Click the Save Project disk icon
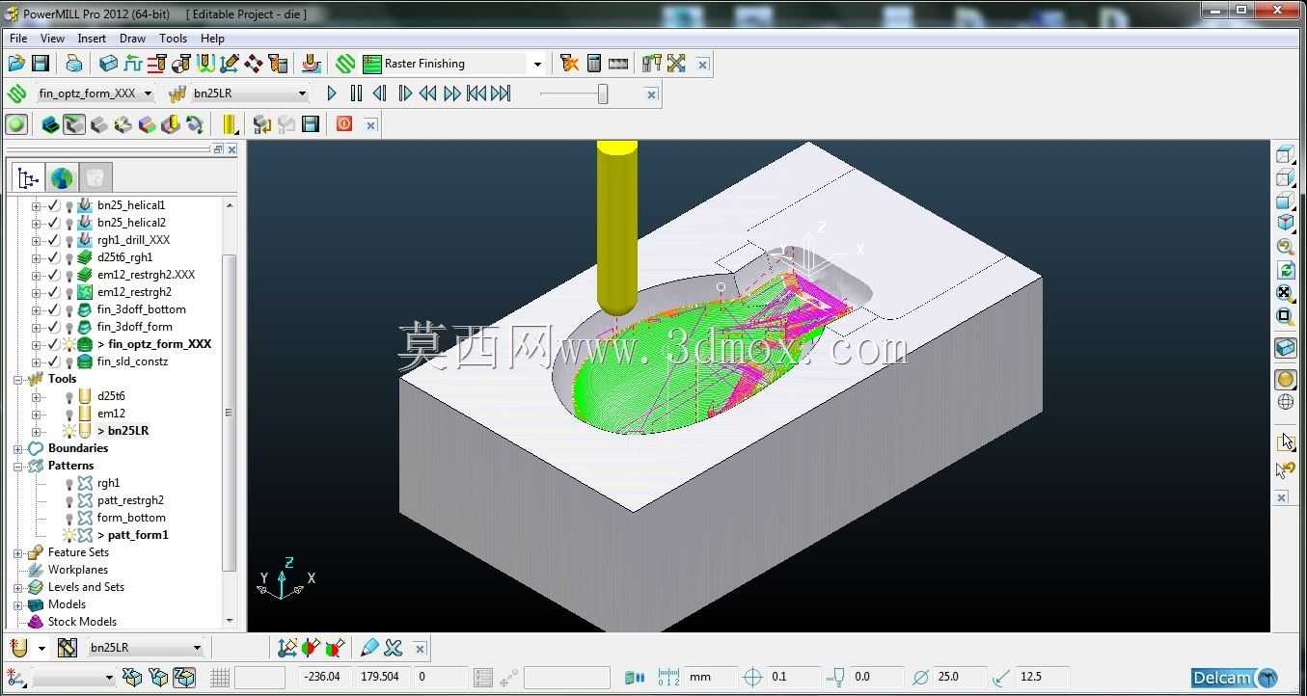Viewport: 1307px width, 696px height. (41, 64)
